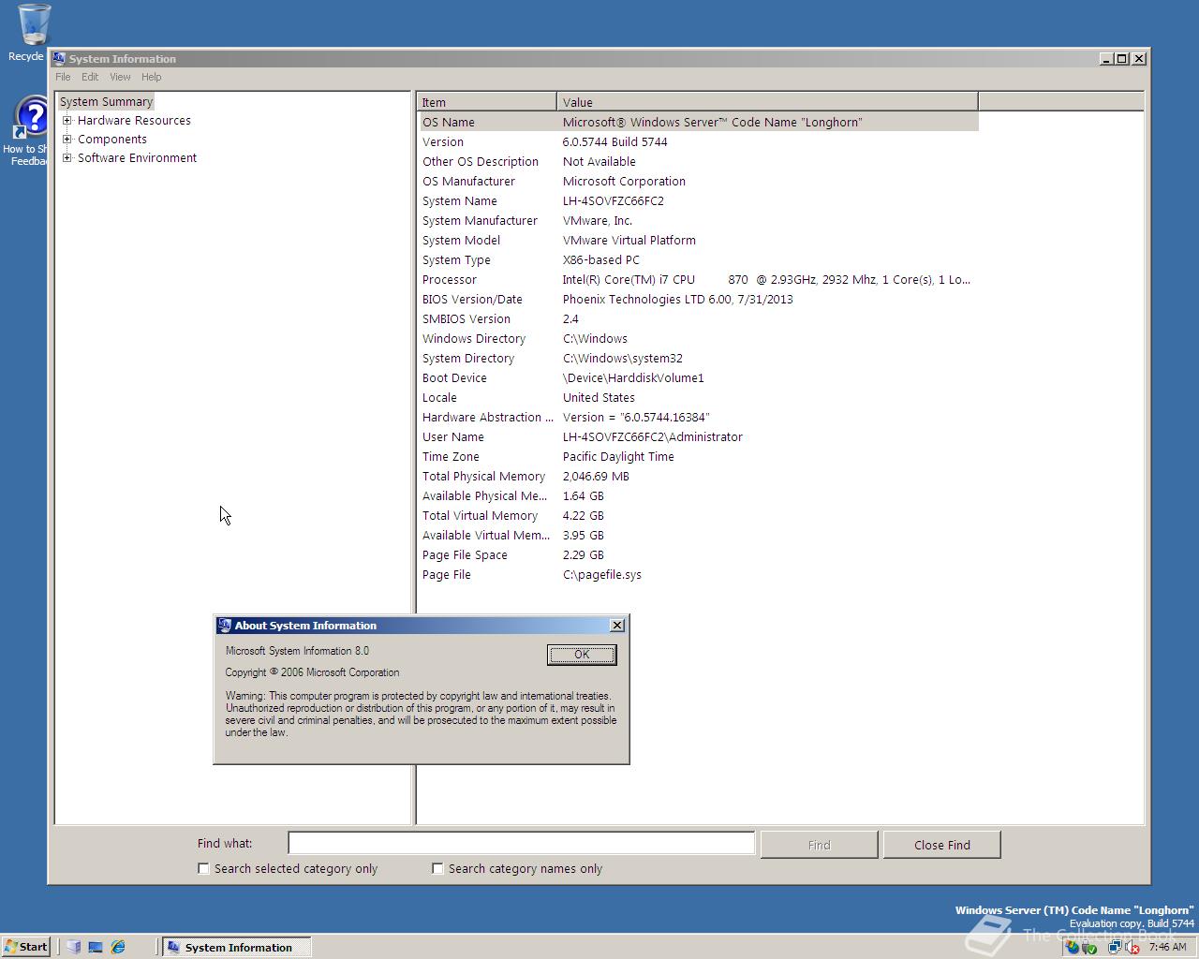Screen dimensions: 1199x959
Task: Close the About System Information dialog
Action: (x=616, y=626)
